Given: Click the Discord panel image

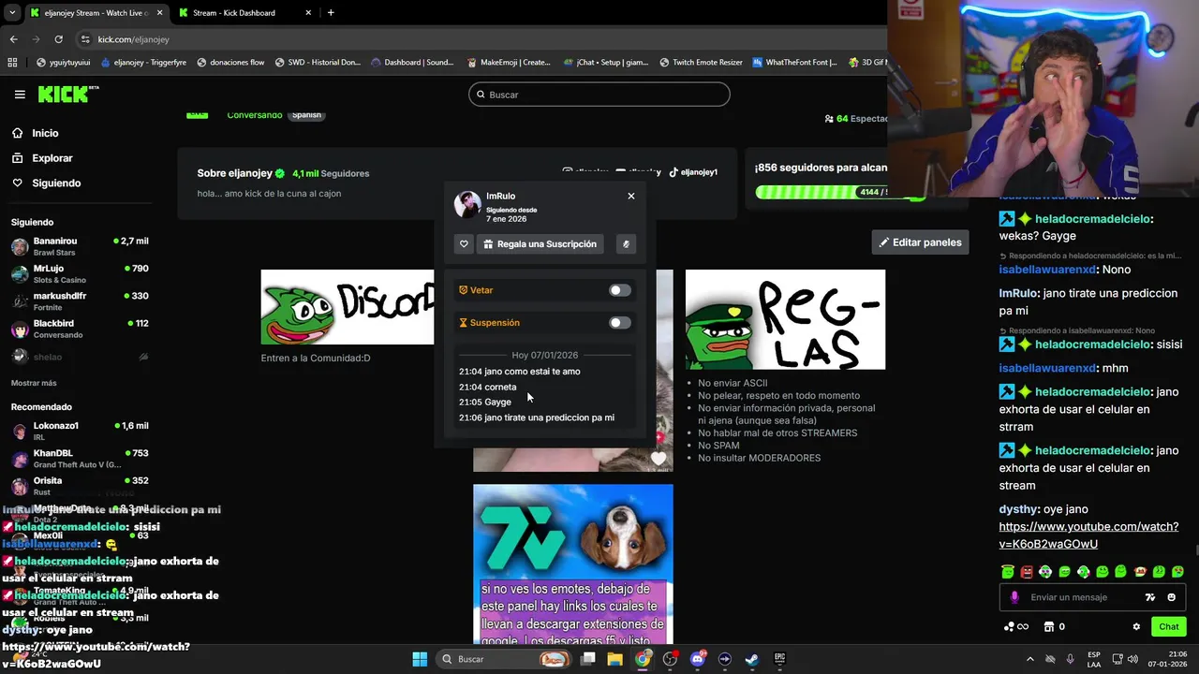Looking at the screenshot, I should [348, 307].
